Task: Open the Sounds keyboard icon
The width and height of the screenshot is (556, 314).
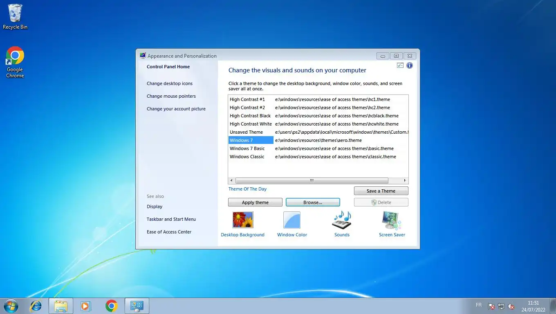Action: 342,220
